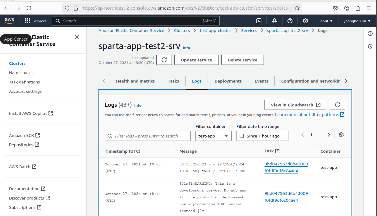Screen dimensions: 377x216
Task: Switch to the Health and metrics tab
Action: point(135,81)
